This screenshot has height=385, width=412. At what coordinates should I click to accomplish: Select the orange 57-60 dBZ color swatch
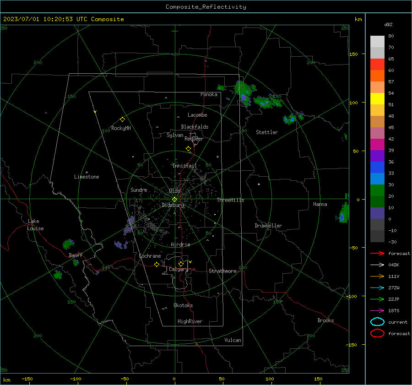click(377, 76)
